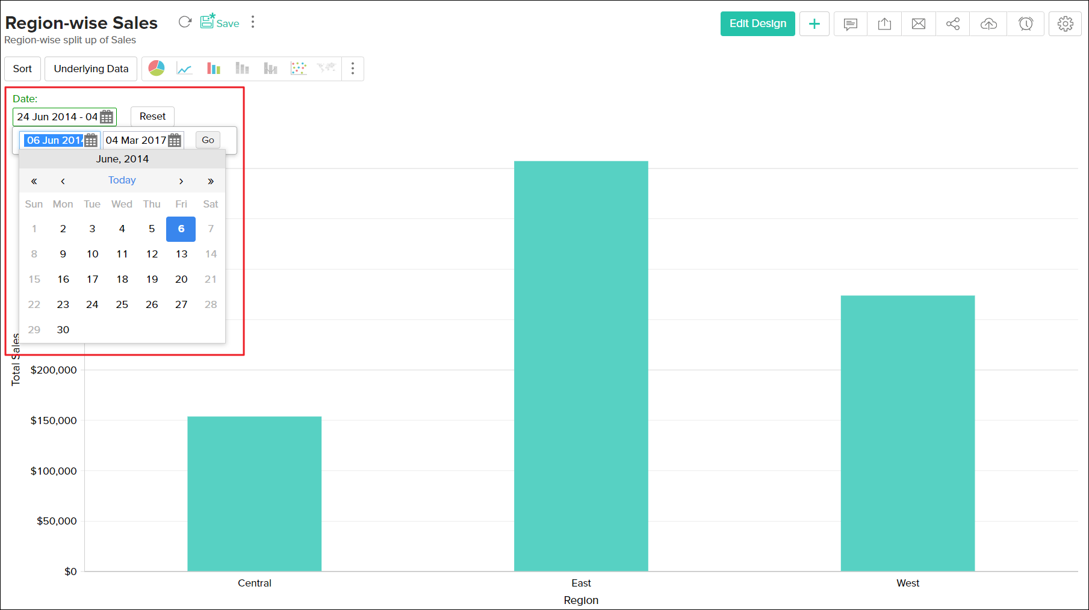This screenshot has width=1089, height=610.
Task: Expand the chart-type overflow kebab menu
Action: [353, 69]
